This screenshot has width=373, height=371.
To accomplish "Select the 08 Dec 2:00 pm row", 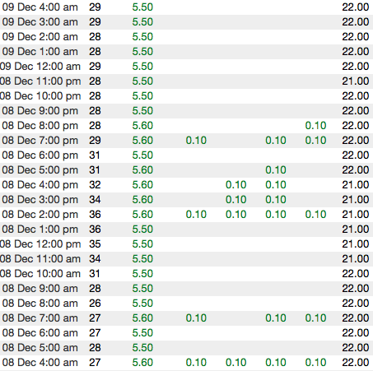I will pyautogui.click(x=186, y=215).
